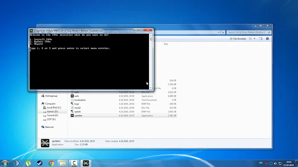Click the HR language indicator

point(261,163)
